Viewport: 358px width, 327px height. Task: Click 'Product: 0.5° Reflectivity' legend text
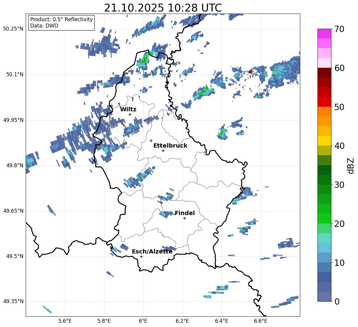(61, 19)
